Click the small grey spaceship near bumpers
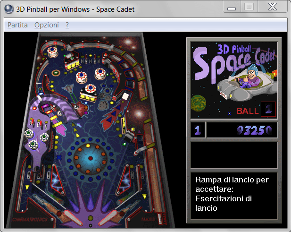291x232 pixels. coord(68,88)
